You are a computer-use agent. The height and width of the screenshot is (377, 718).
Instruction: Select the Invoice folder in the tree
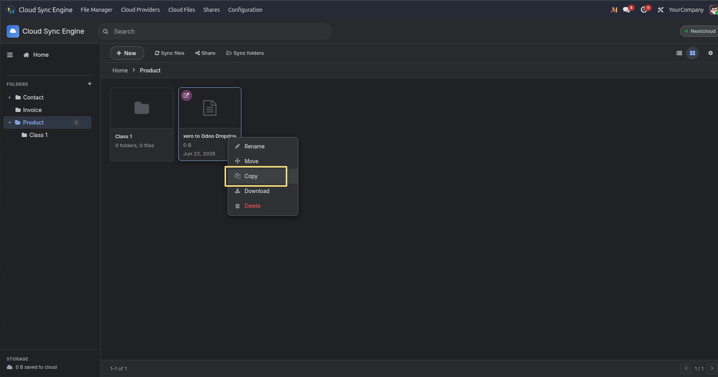point(47,110)
